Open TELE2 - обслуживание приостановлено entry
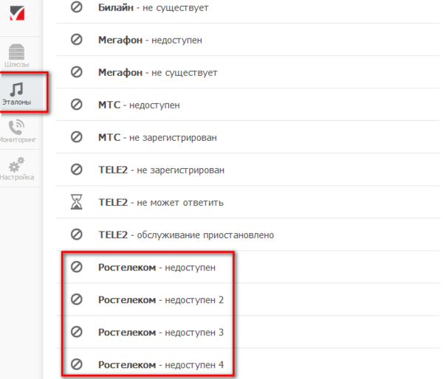Image resolution: width=443 pixels, height=379 pixels. point(186,234)
